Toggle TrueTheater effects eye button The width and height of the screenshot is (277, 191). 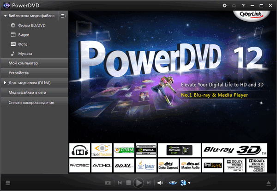tap(172, 183)
